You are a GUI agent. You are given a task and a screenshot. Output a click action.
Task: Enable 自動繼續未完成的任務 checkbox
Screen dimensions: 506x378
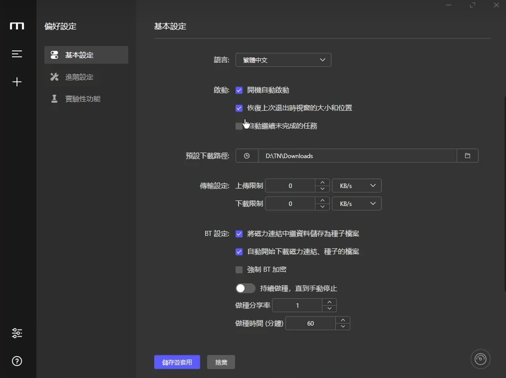(239, 126)
